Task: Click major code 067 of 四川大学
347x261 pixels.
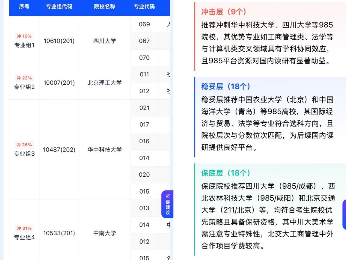Action: tap(144, 41)
